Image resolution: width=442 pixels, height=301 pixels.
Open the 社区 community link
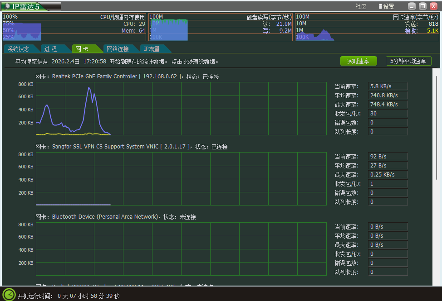coord(361,6)
